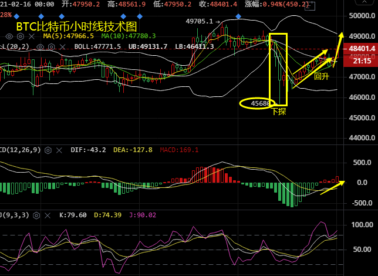Viewport: 378px width, 276px height.
Task: Click the 低:47950.2 low price value
Action: pyautogui.click(x=172, y=4)
